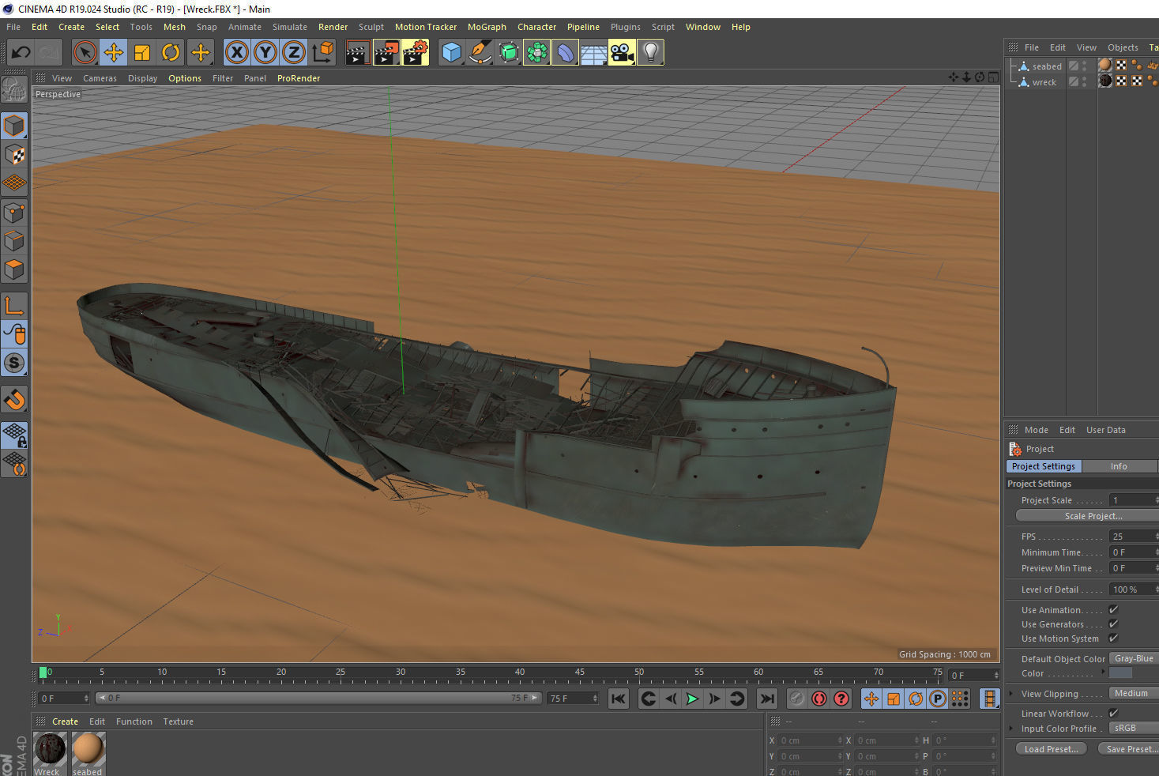Go to end of animation
1159x776 pixels.
[766, 699]
